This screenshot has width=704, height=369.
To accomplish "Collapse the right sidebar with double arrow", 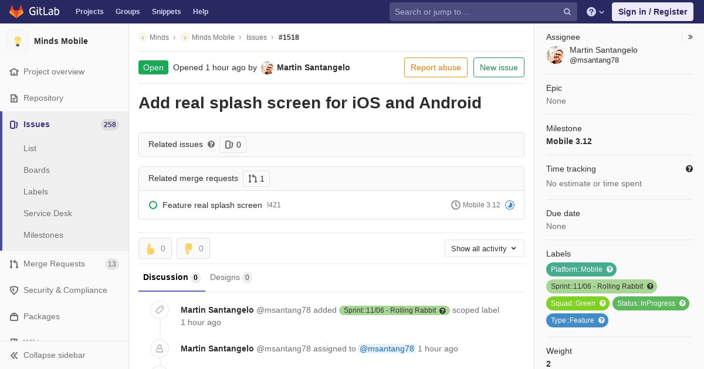I will pyautogui.click(x=691, y=37).
